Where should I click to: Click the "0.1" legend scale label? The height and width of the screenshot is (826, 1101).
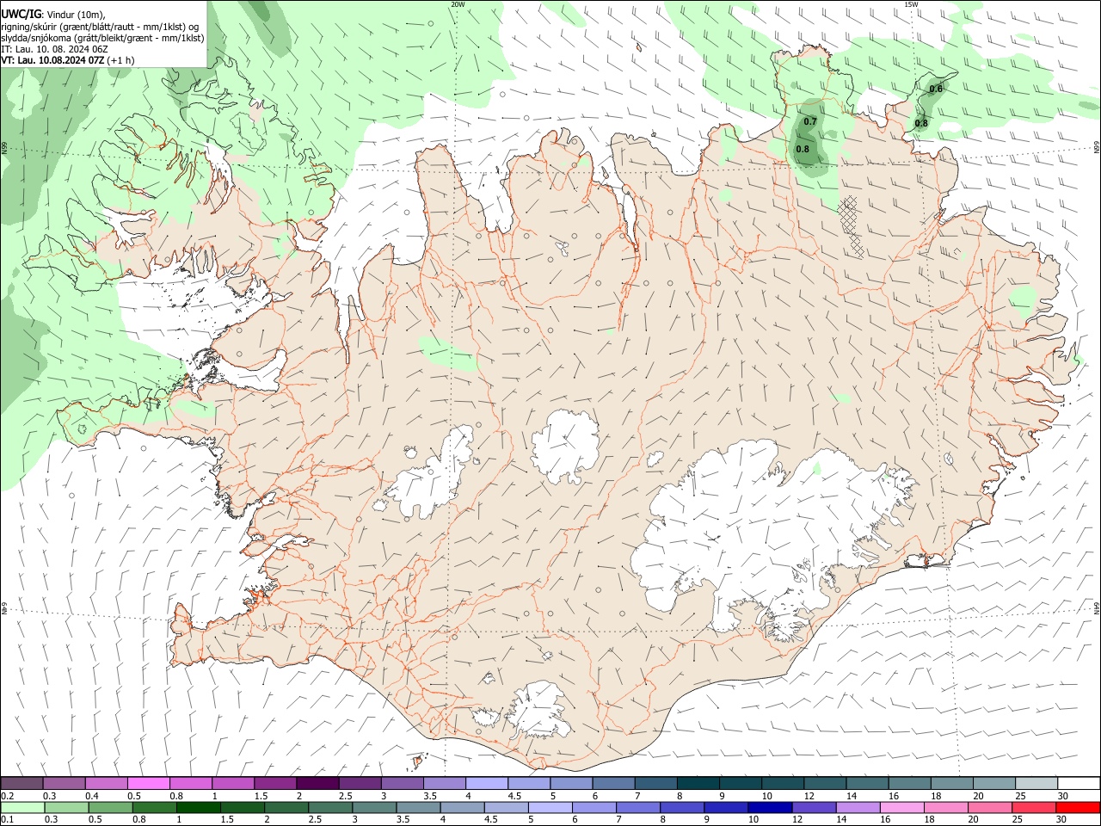pos(7,820)
